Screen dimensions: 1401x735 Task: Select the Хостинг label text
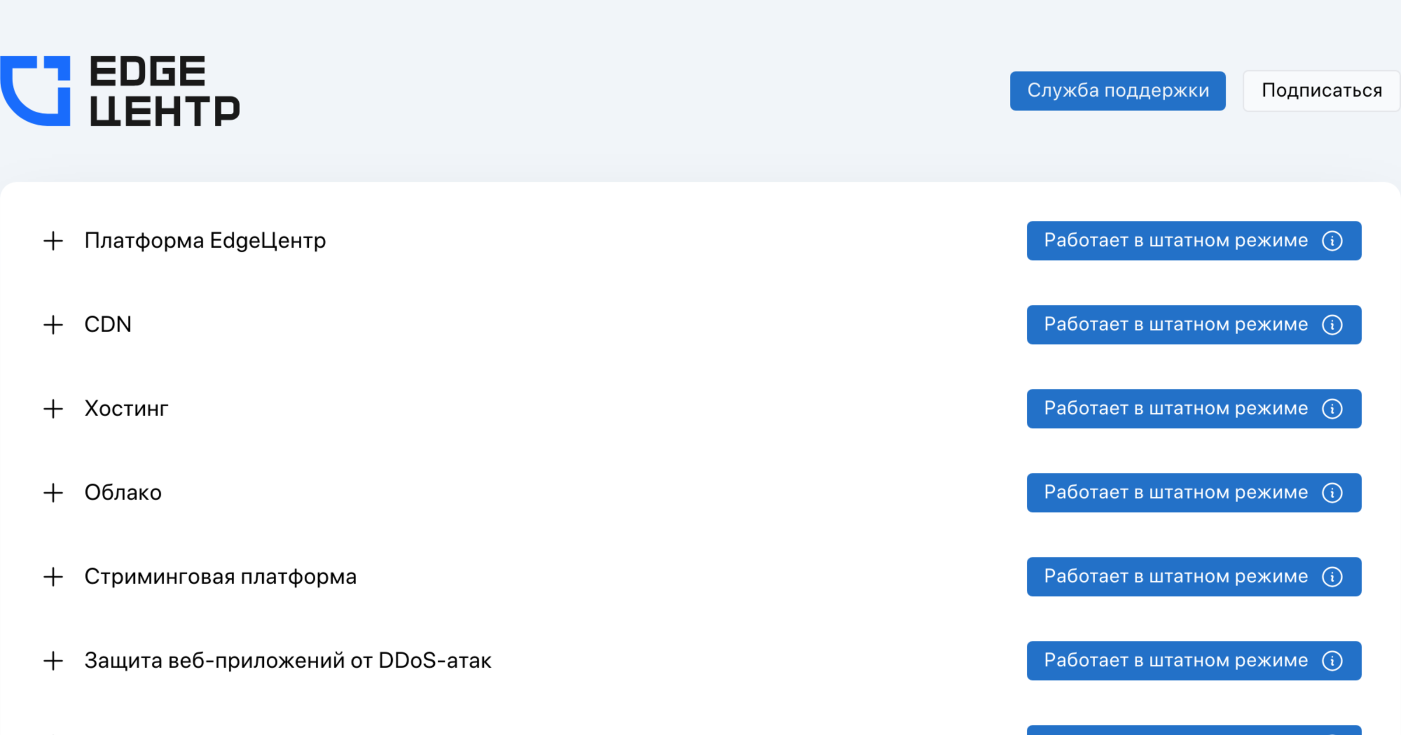pyautogui.click(x=127, y=409)
